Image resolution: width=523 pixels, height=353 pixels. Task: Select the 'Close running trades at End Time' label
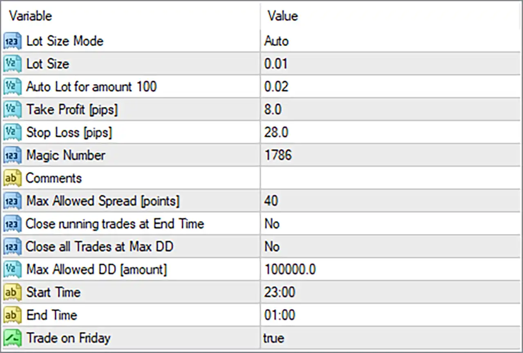115,224
